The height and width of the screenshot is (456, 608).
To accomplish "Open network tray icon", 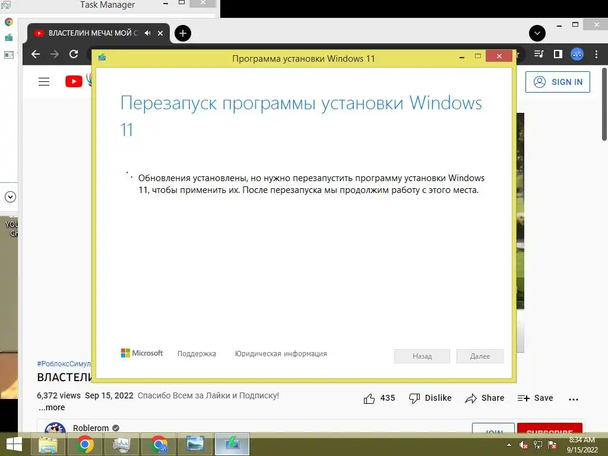I will click(538, 445).
